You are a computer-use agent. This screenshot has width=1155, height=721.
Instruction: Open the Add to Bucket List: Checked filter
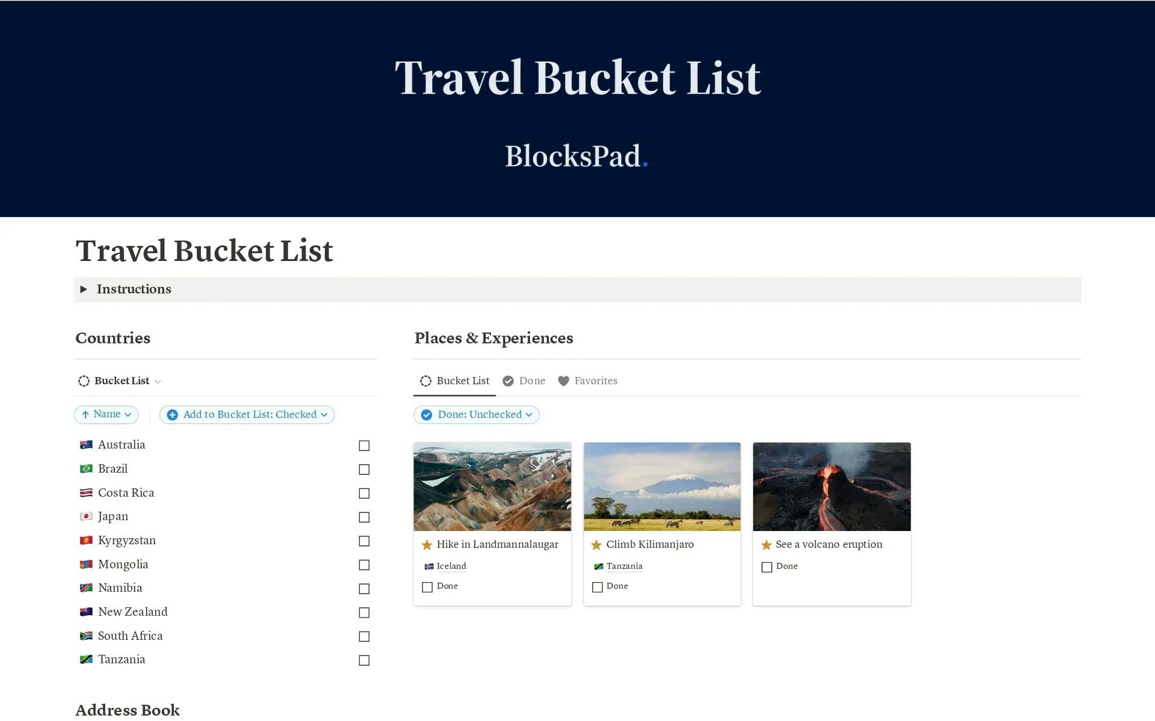(x=247, y=415)
